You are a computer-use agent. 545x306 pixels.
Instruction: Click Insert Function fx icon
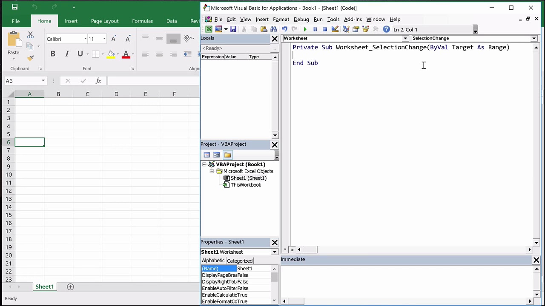(x=98, y=81)
